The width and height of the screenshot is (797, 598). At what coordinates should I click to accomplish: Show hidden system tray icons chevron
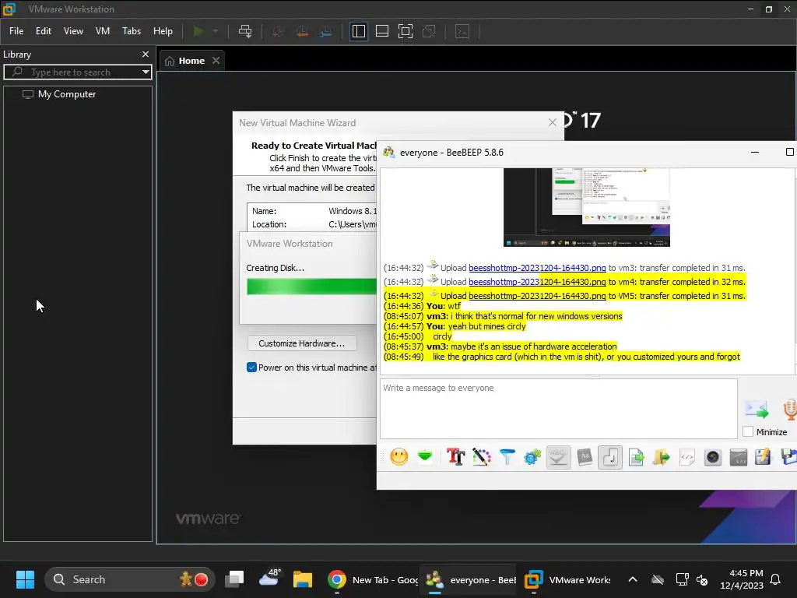point(632,579)
